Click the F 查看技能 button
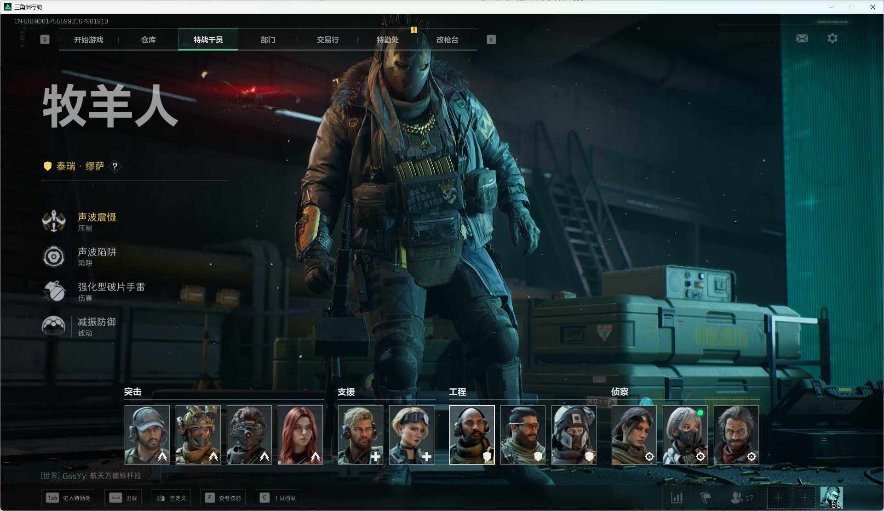This screenshot has width=884, height=511. coord(223,498)
